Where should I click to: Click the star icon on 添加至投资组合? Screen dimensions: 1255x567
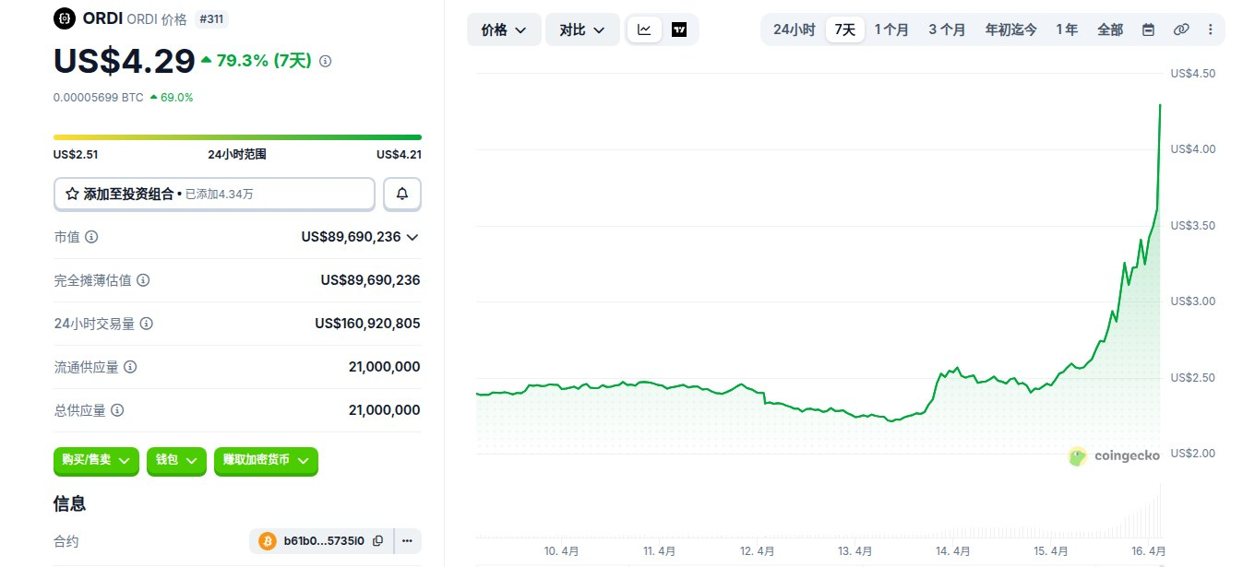tap(72, 195)
